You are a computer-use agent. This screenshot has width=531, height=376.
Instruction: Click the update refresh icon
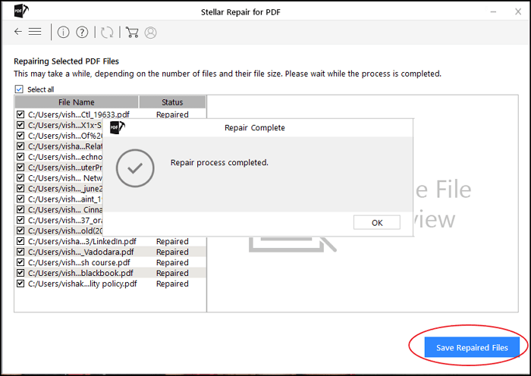pyautogui.click(x=107, y=32)
